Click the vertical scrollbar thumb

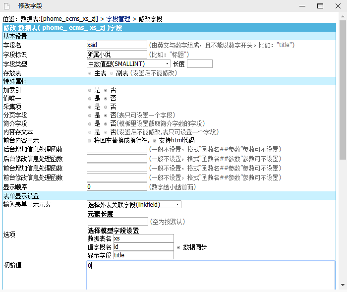click(x=343, y=89)
